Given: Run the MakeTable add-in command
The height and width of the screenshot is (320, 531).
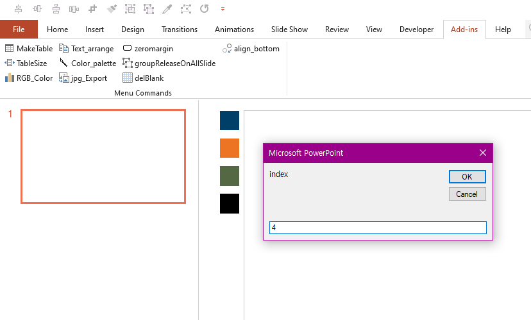Looking at the screenshot, I should (29, 49).
